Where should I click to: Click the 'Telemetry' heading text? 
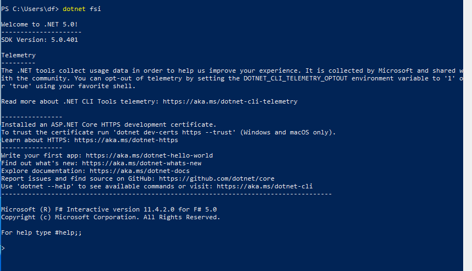click(18, 55)
